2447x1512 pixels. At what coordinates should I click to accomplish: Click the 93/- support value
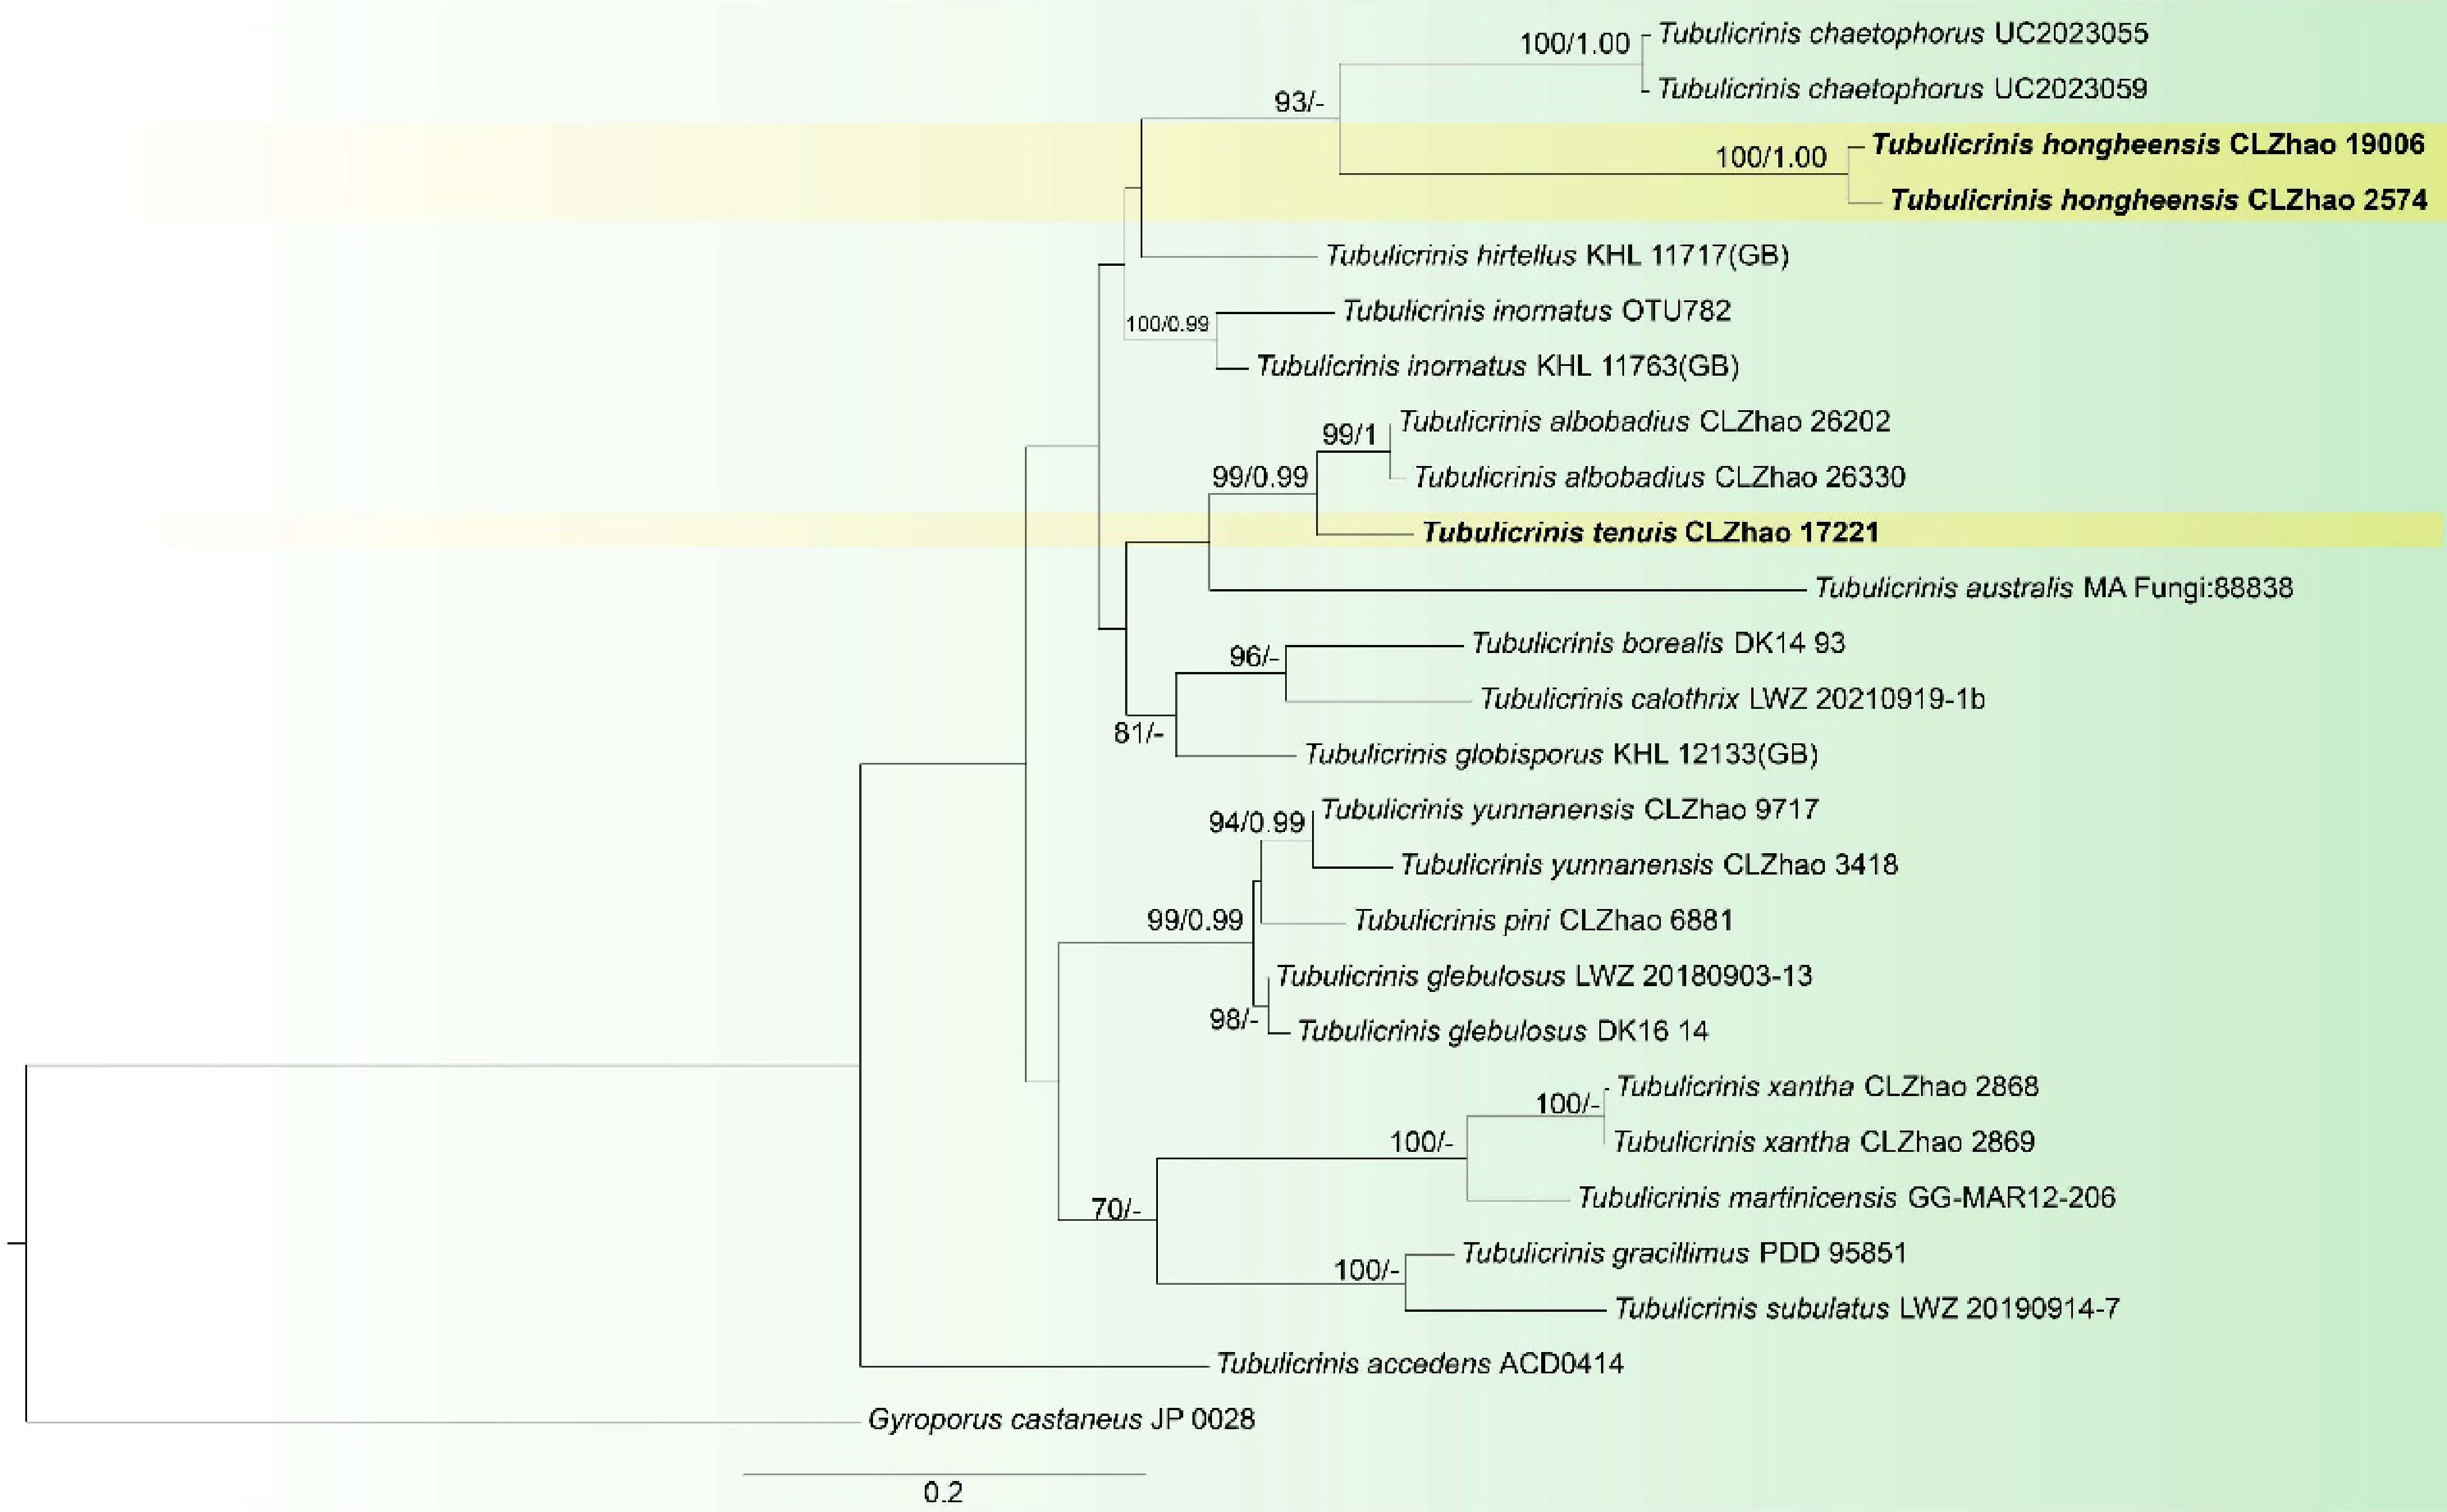(1298, 102)
